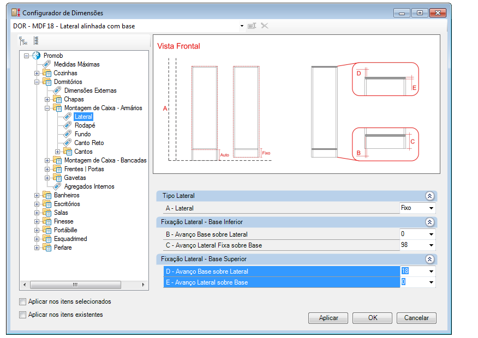Select the Lateral tree item
The width and height of the screenshot is (478, 338).
(83, 117)
